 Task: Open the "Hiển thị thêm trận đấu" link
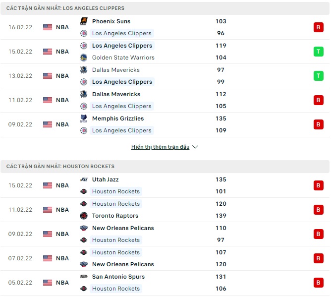point(161,147)
